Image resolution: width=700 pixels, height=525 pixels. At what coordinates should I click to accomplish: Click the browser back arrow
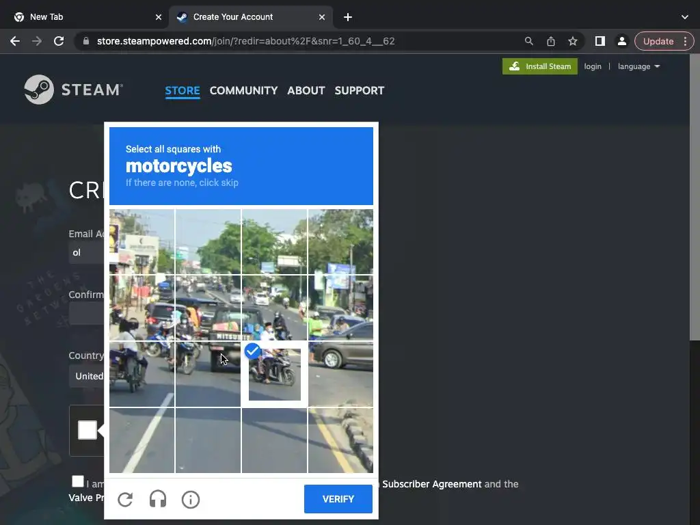(15, 41)
